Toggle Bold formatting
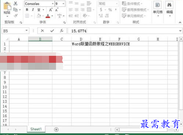The width and height of the screenshot is (183, 135). (27, 10)
